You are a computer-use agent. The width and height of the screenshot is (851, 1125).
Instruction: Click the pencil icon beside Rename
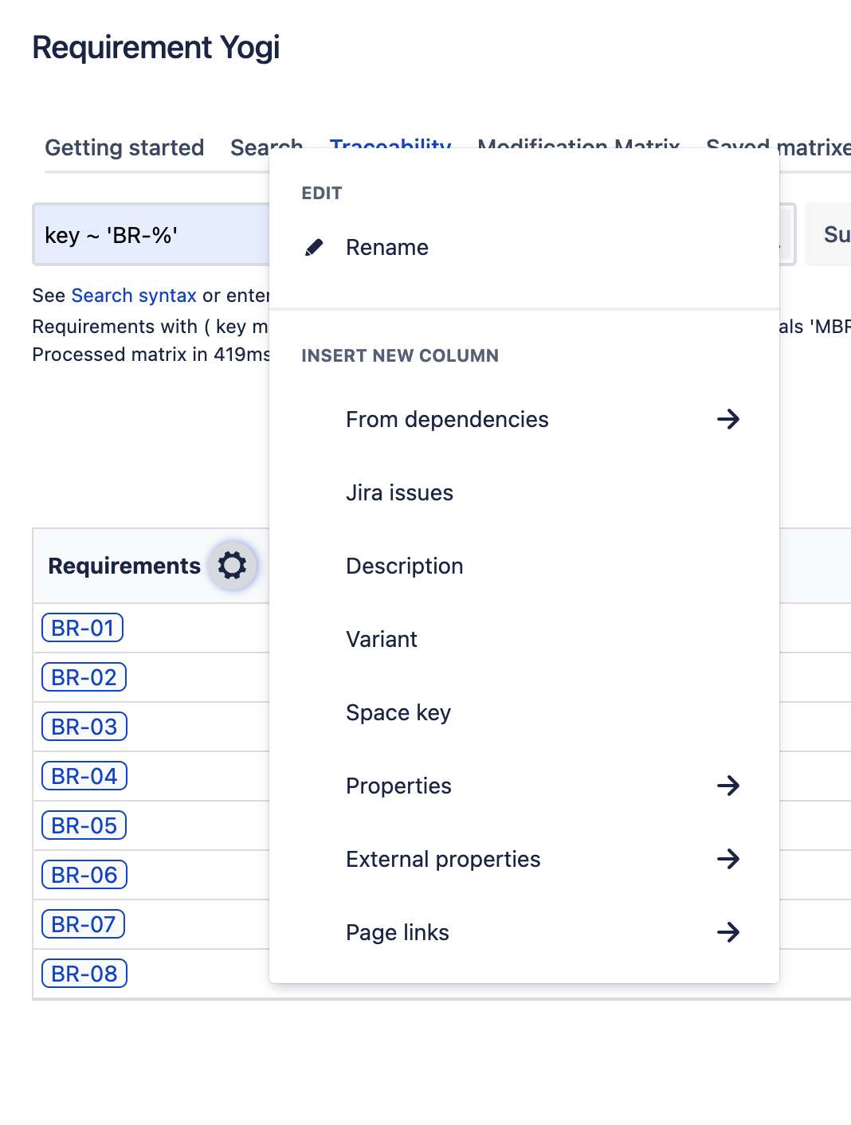[315, 248]
